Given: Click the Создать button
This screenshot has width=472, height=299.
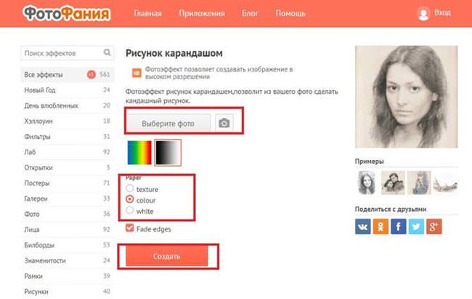Looking at the screenshot, I should [167, 256].
